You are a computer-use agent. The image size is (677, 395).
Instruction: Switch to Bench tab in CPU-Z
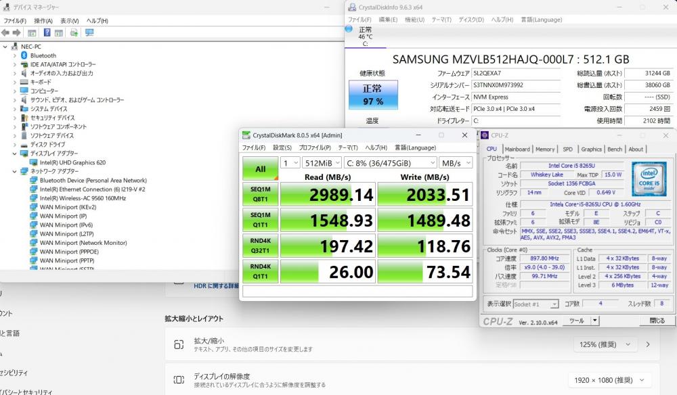[x=615, y=149]
